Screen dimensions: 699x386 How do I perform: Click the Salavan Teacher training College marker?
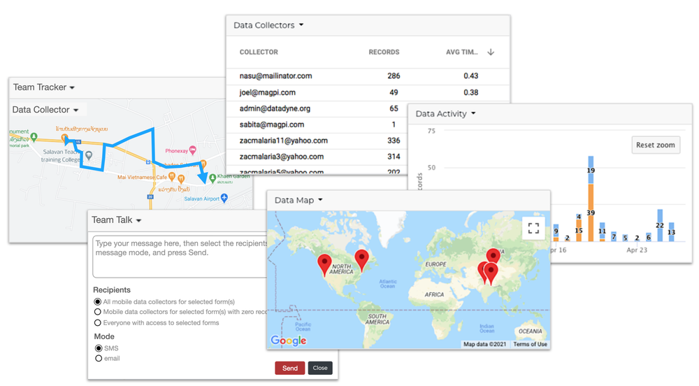pos(89,155)
